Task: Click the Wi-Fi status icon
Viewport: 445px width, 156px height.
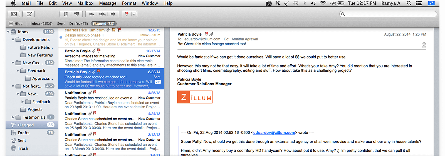Action: coord(323,3)
